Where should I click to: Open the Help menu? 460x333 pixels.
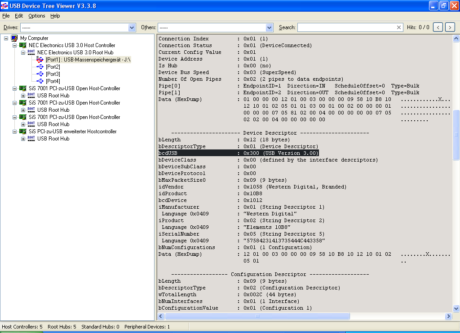[55, 16]
